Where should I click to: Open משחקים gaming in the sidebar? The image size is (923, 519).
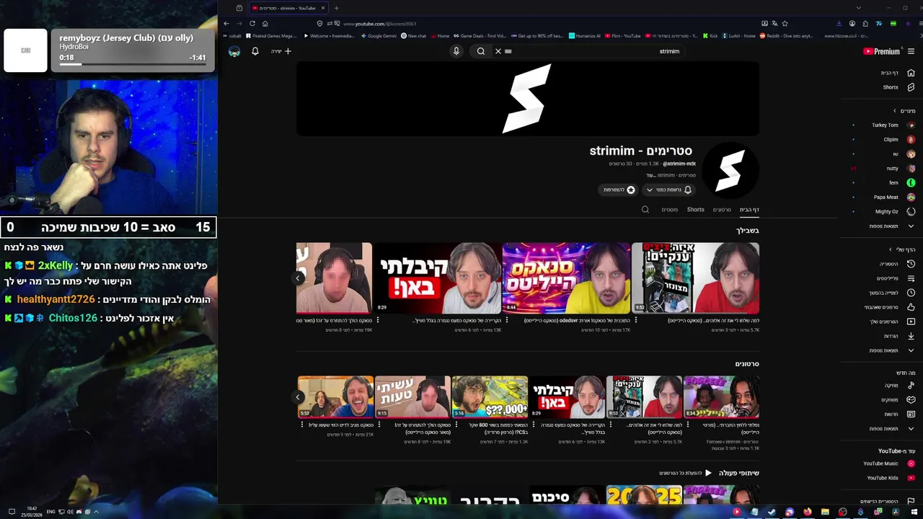(898, 399)
